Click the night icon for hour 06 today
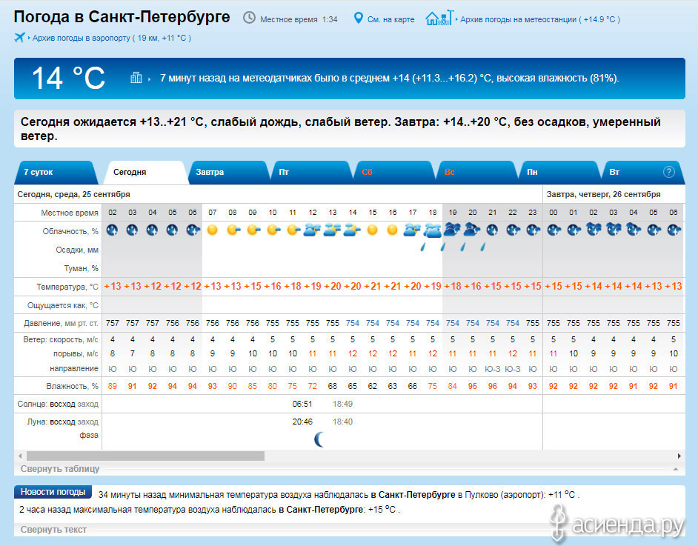698x546 pixels. pos(193,230)
